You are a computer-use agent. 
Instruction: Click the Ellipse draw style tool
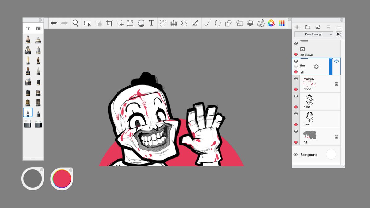(218, 23)
